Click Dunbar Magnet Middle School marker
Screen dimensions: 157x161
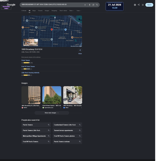(x=36, y=27)
